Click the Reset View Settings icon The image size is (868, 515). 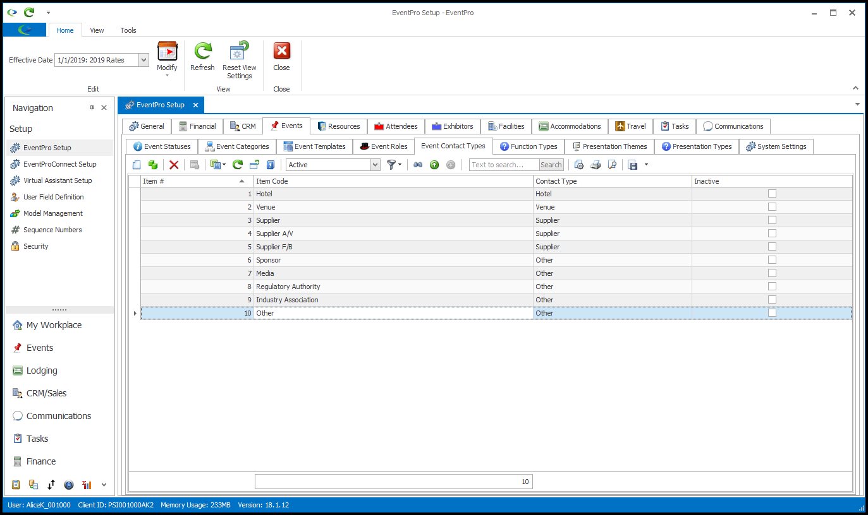coord(240,52)
